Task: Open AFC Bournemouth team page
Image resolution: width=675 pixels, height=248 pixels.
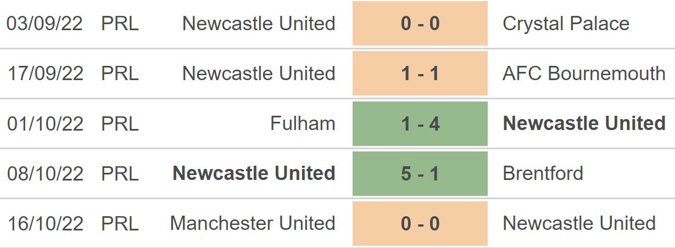Action: [x=584, y=74]
